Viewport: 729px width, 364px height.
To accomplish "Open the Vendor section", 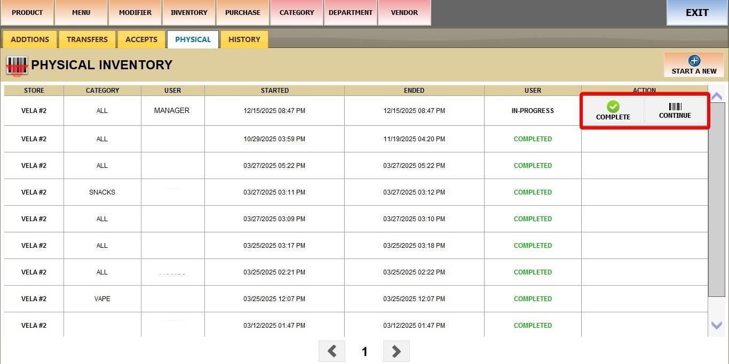I will pyautogui.click(x=404, y=13).
